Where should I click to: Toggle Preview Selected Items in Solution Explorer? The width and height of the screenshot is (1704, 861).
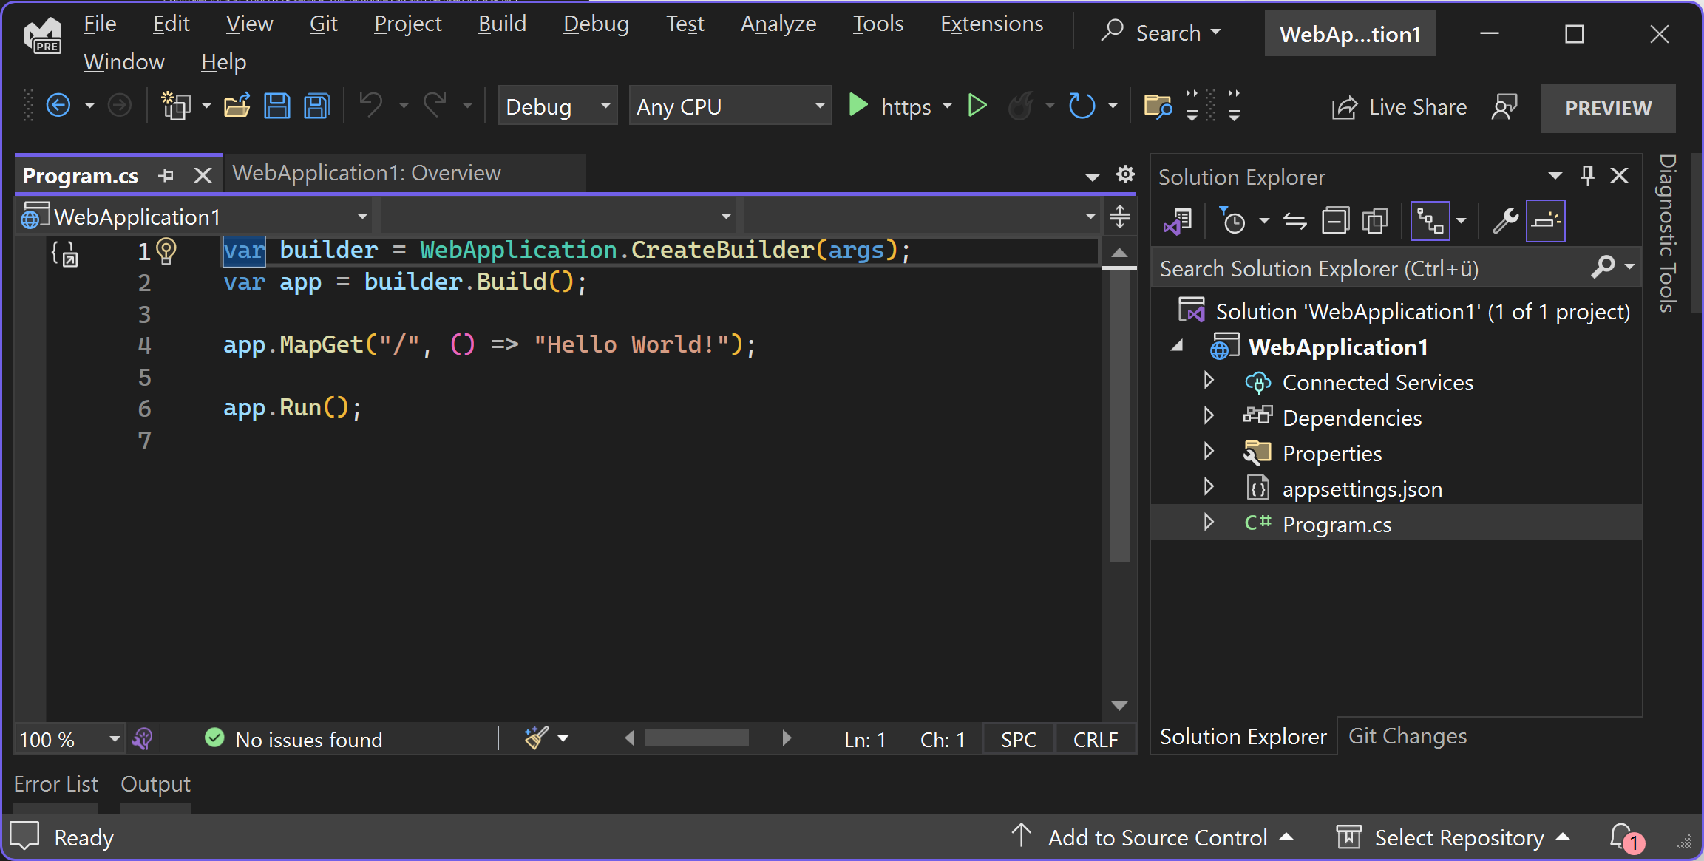[1546, 221]
